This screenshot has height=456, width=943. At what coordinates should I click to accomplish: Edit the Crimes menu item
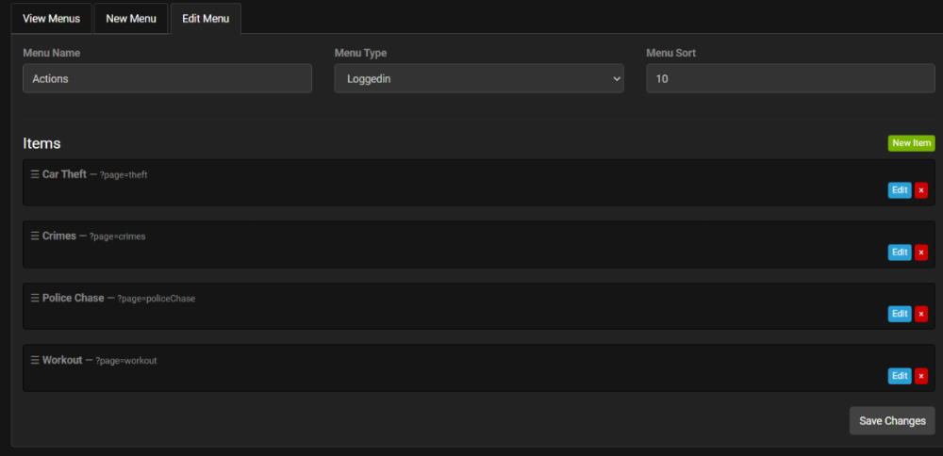[900, 252]
